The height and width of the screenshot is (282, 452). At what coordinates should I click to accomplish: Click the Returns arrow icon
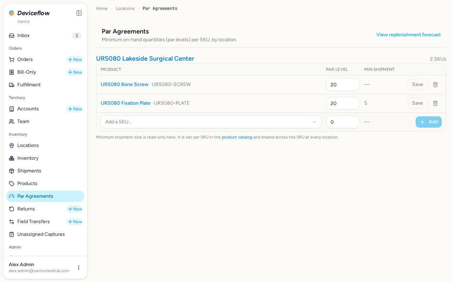click(12, 209)
